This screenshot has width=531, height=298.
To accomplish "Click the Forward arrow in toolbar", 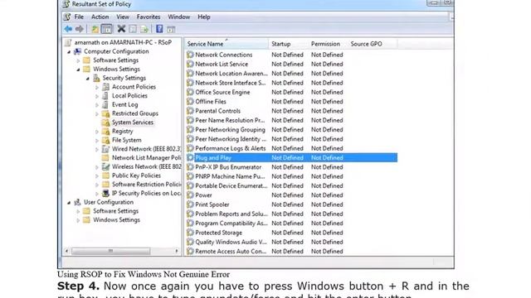I will (80, 29).
